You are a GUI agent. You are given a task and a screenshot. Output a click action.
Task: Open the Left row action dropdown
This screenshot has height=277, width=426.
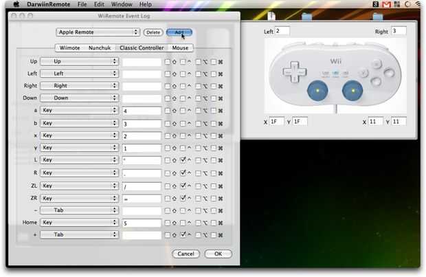pos(79,74)
